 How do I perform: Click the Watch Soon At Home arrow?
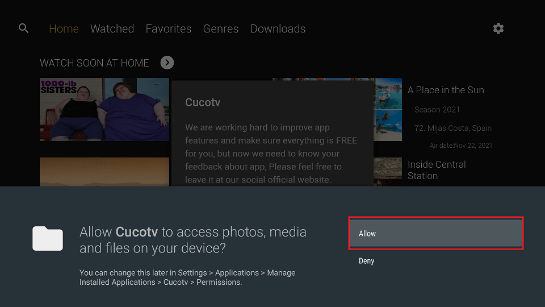pyautogui.click(x=167, y=63)
